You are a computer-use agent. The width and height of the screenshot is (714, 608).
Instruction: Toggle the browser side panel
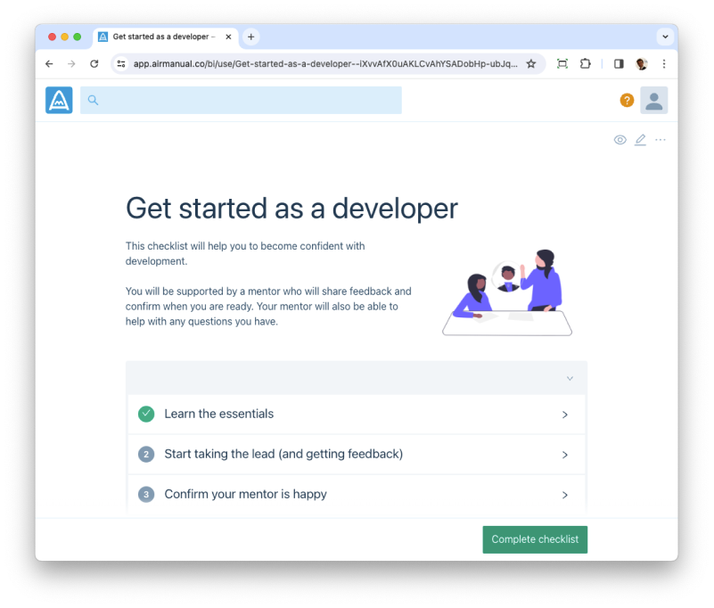[x=619, y=64]
